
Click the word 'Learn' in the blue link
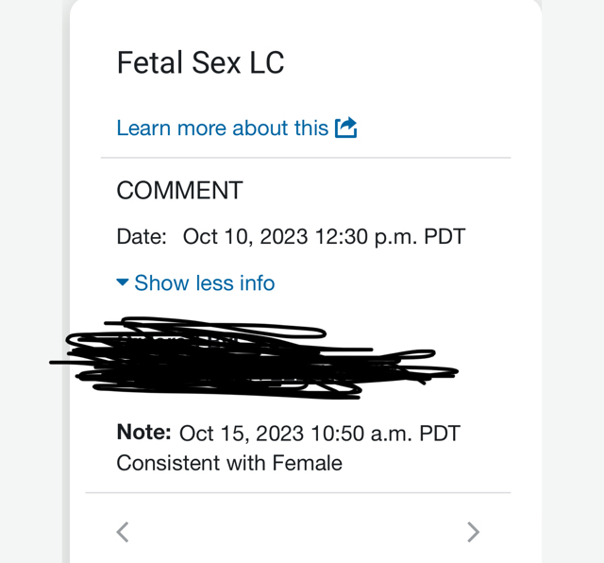[x=143, y=128]
